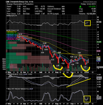Click the 51.79 RSI value axis tag

[x=99, y=22]
